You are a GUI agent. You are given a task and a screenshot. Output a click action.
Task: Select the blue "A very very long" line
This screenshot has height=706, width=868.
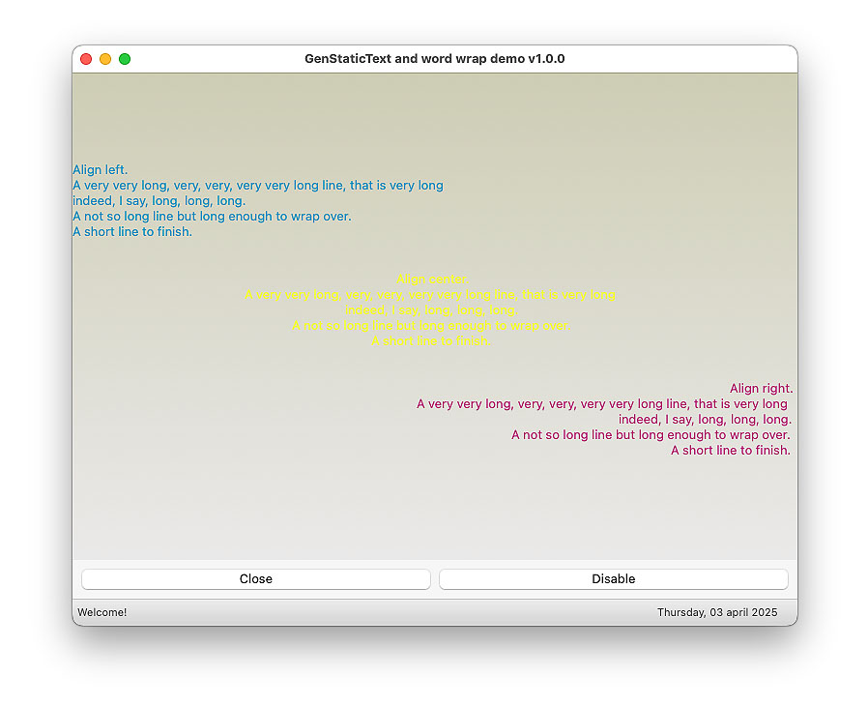coord(257,186)
